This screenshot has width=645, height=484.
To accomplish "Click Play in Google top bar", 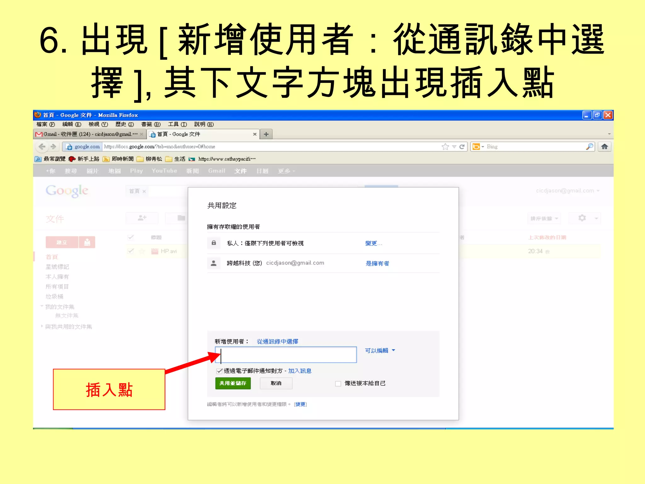I will [136, 171].
